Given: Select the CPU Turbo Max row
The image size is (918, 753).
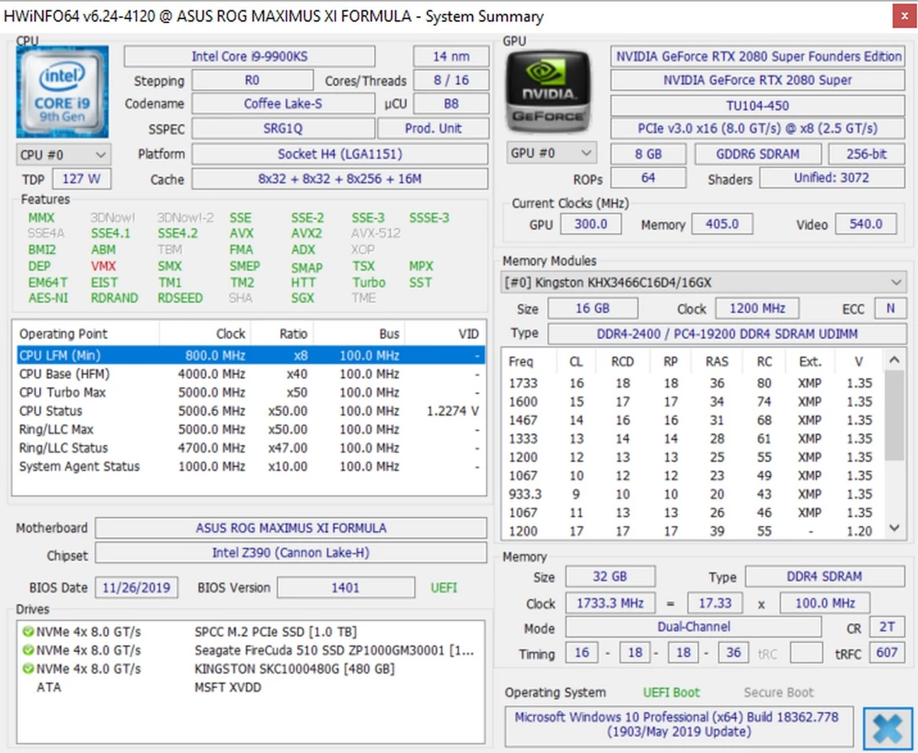Looking at the screenshot, I should point(249,393).
